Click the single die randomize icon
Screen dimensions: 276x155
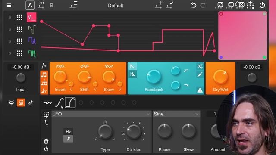220,5
